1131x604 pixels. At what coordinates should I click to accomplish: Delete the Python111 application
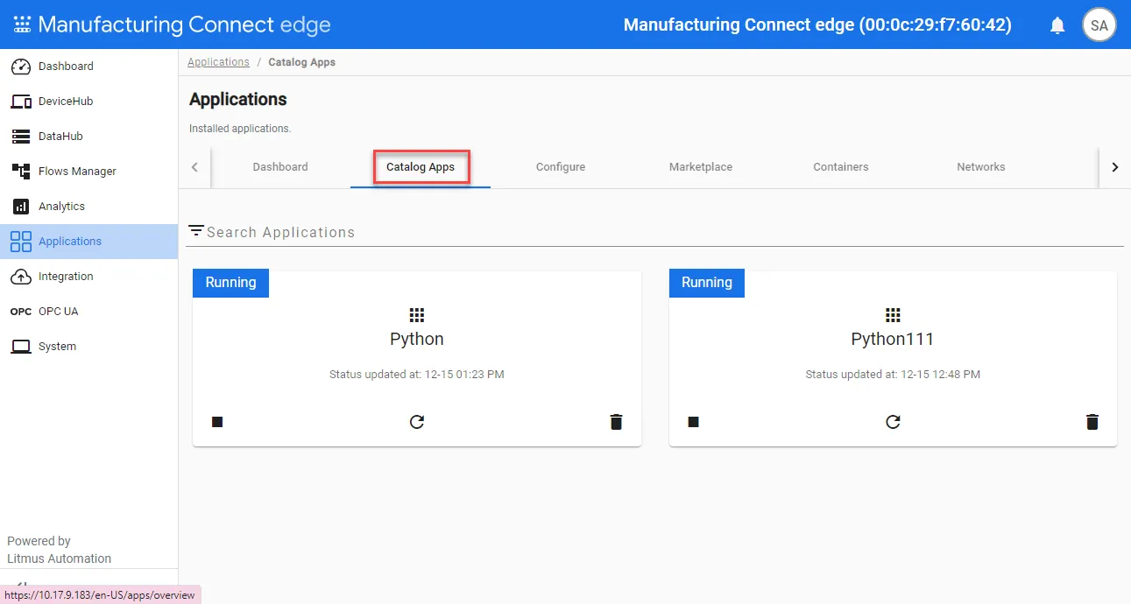pyautogui.click(x=1092, y=422)
